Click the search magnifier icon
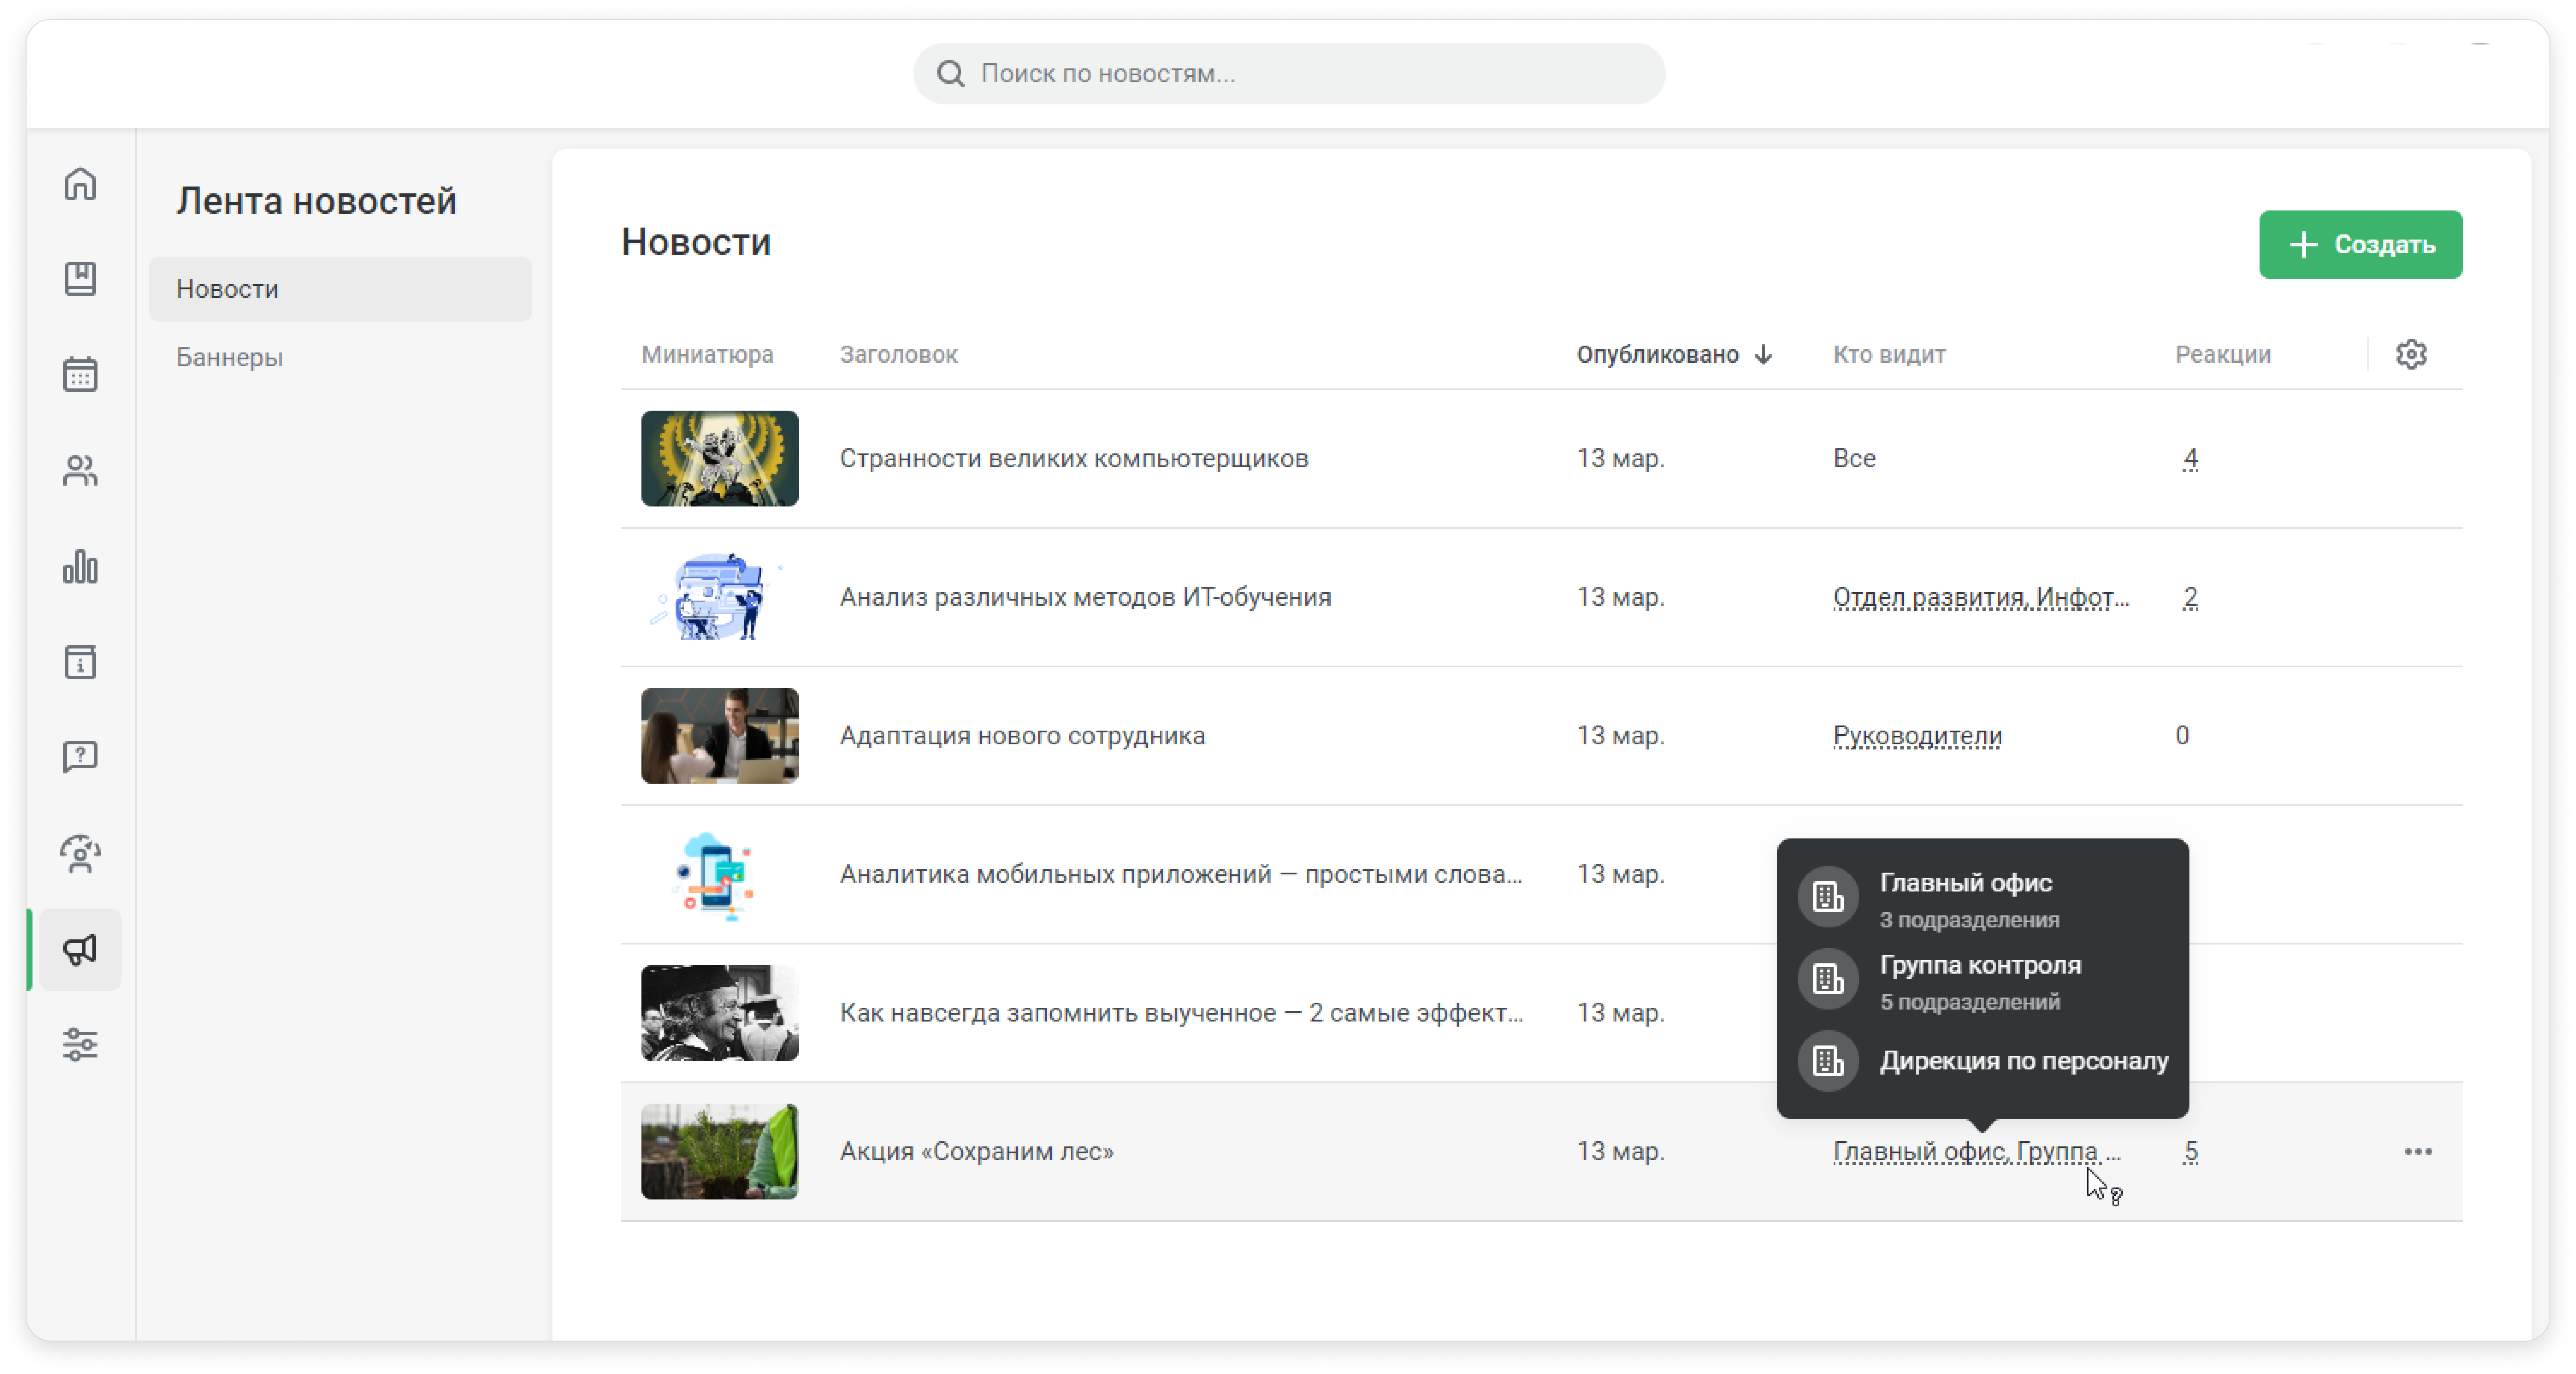2576x1374 pixels. tap(950, 73)
